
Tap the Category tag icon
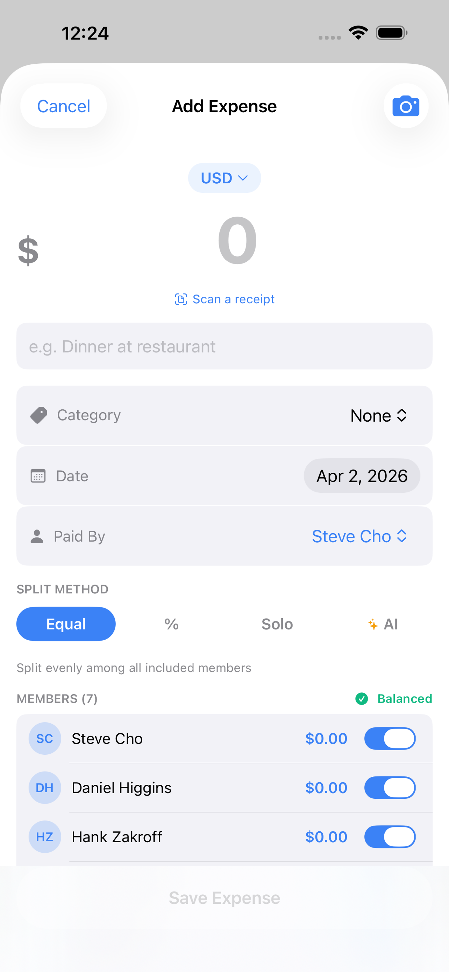click(x=38, y=415)
